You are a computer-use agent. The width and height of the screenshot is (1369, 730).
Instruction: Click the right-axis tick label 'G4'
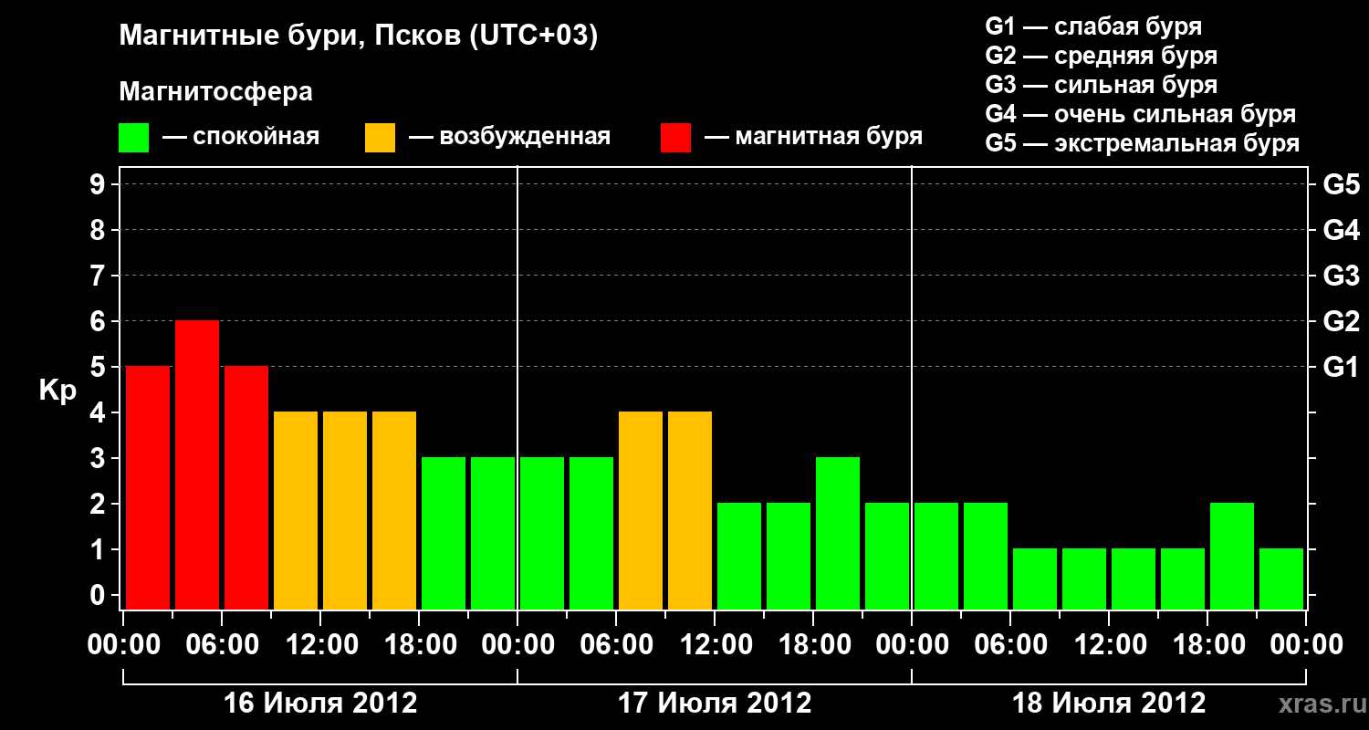pos(1342,231)
